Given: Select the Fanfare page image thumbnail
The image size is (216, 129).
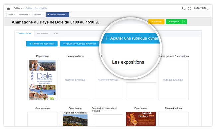Looking at the screenshot, I should (x=141, y=119).
